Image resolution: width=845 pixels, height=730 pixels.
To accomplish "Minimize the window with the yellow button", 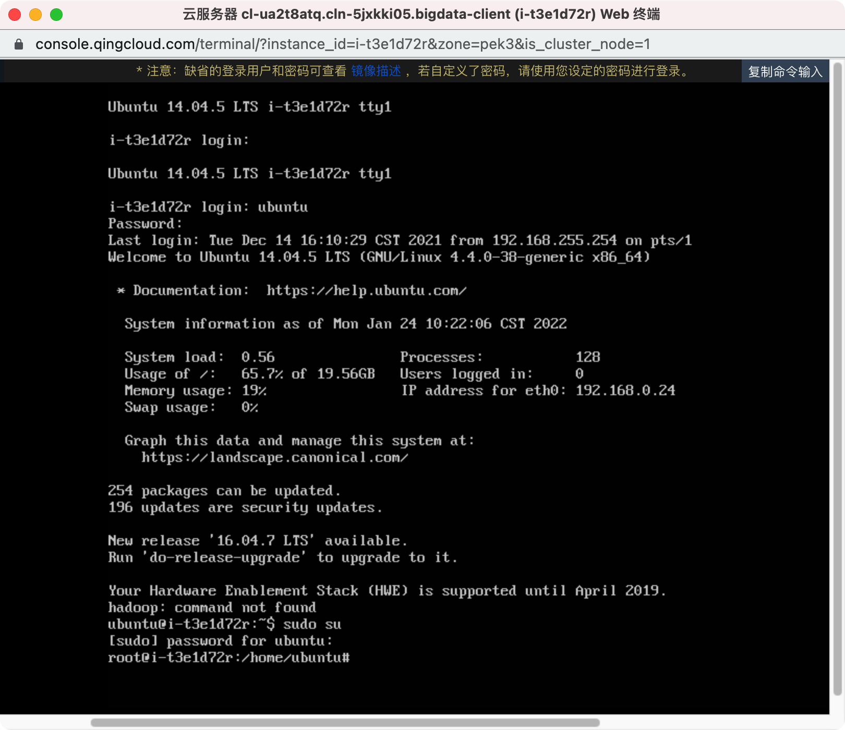I will click(x=35, y=15).
